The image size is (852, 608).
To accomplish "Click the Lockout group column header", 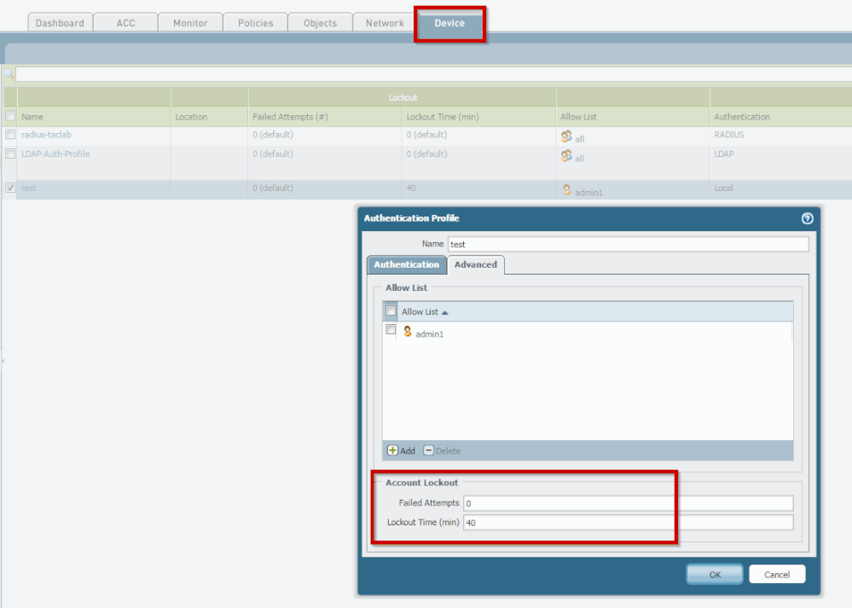I will 403,97.
